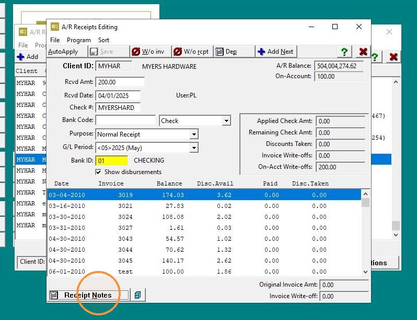Click the yellow Bank ID field 01
417x320 pixels.
pyautogui.click(x=112, y=161)
